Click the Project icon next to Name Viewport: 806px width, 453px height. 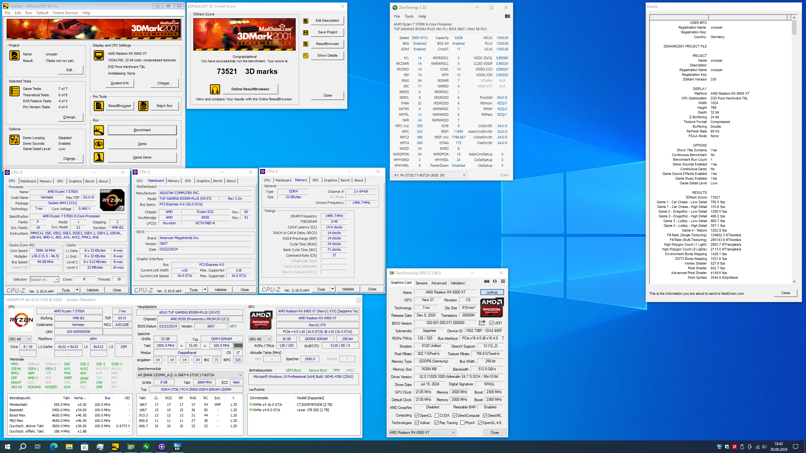click(14, 56)
